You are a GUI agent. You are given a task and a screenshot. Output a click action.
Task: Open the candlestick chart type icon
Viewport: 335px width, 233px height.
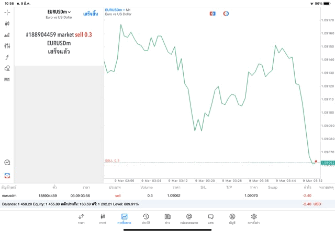[x=7, y=23]
